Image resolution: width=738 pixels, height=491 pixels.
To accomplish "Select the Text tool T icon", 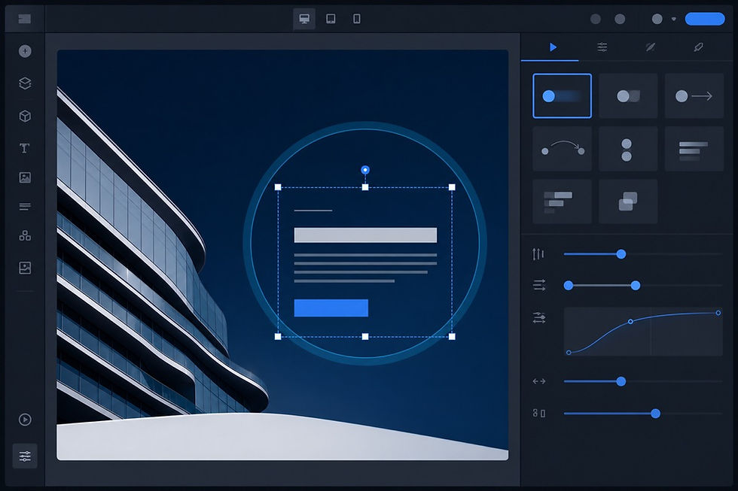I will click(x=24, y=148).
